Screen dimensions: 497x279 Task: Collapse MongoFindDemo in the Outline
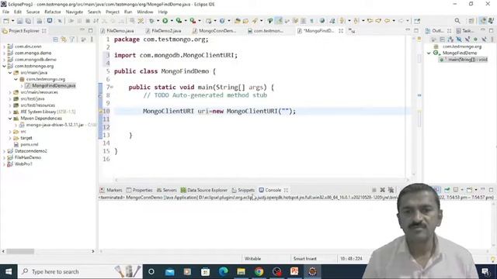(x=429, y=53)
